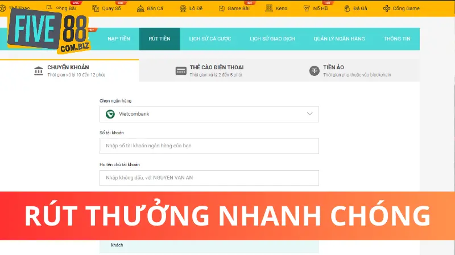Open the Vietcombank bank selector
This screenshot has height=255, width=455.
click(209, 114)
